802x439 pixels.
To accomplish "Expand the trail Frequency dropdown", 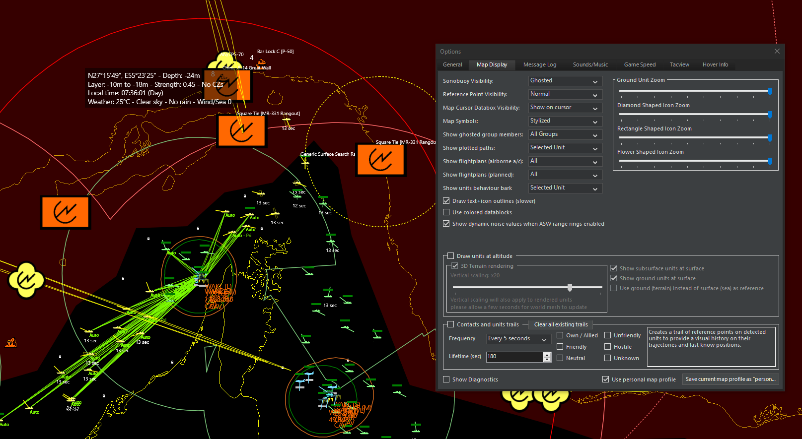I will [518, 339].
